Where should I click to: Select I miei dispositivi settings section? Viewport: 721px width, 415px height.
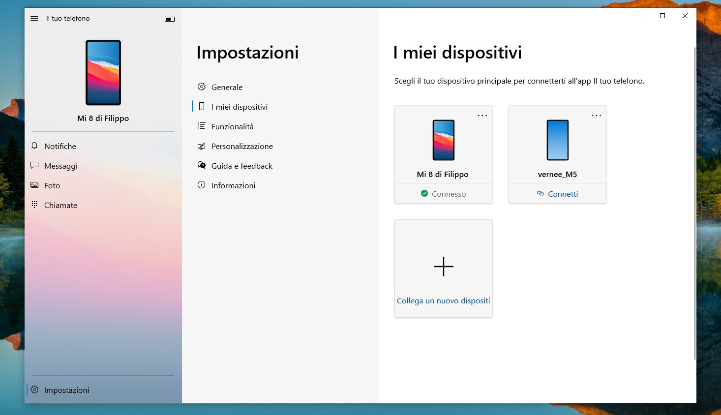click(x=280, y=107)
